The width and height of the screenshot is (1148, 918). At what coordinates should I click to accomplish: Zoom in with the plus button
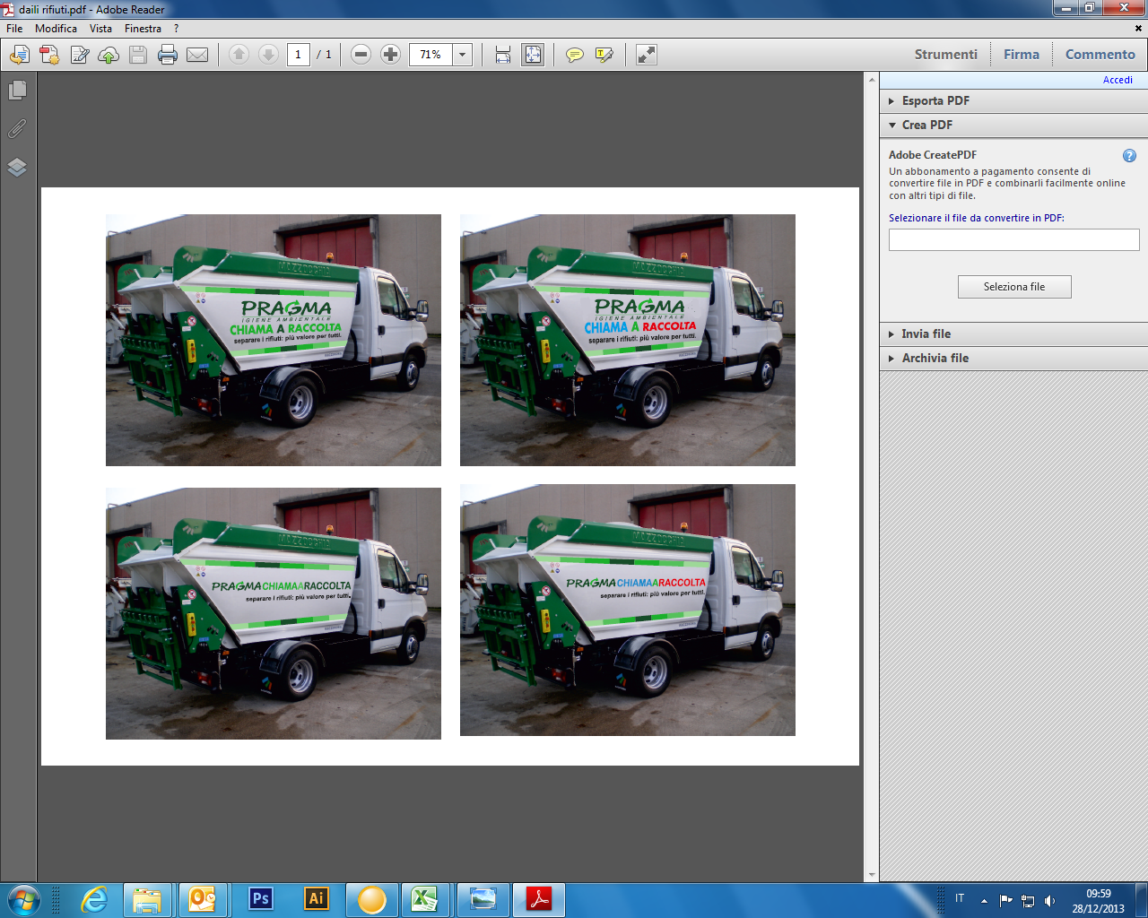(390, 55)
